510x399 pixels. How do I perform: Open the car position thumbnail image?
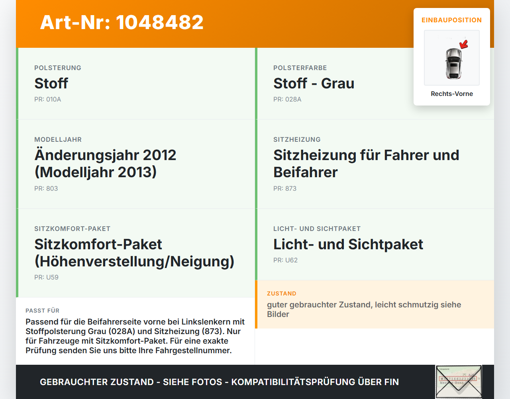pos(452,58)
